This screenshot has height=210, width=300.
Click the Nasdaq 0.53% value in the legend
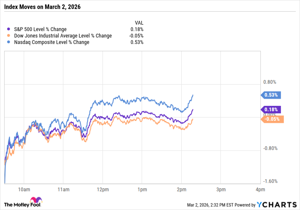pos(137,42)
